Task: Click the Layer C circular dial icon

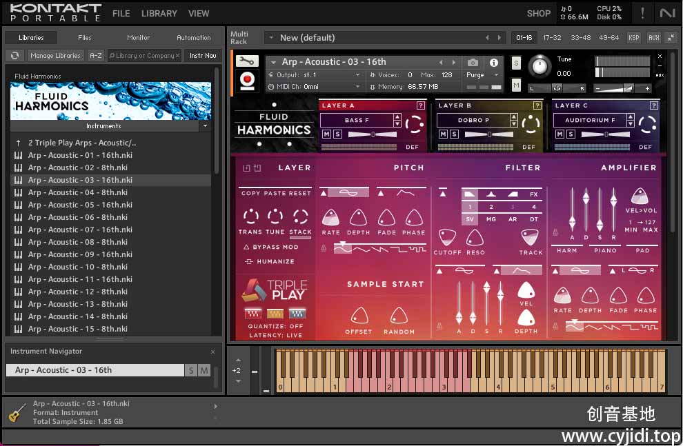Action: pos(647,125)
